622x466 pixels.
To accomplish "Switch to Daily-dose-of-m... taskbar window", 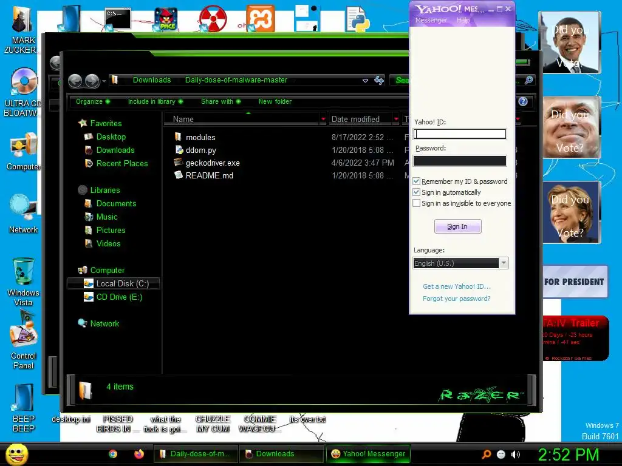I will coord(196,454).
